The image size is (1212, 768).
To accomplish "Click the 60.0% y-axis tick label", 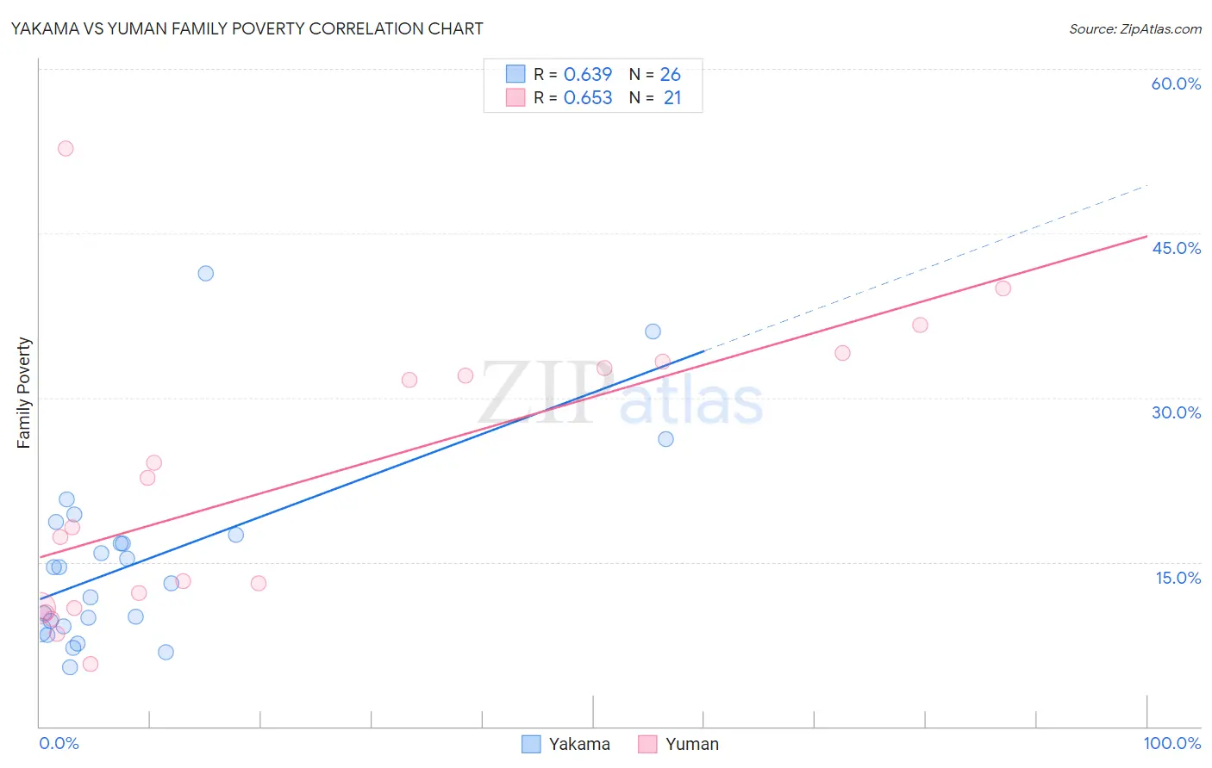I will 1176,84.
